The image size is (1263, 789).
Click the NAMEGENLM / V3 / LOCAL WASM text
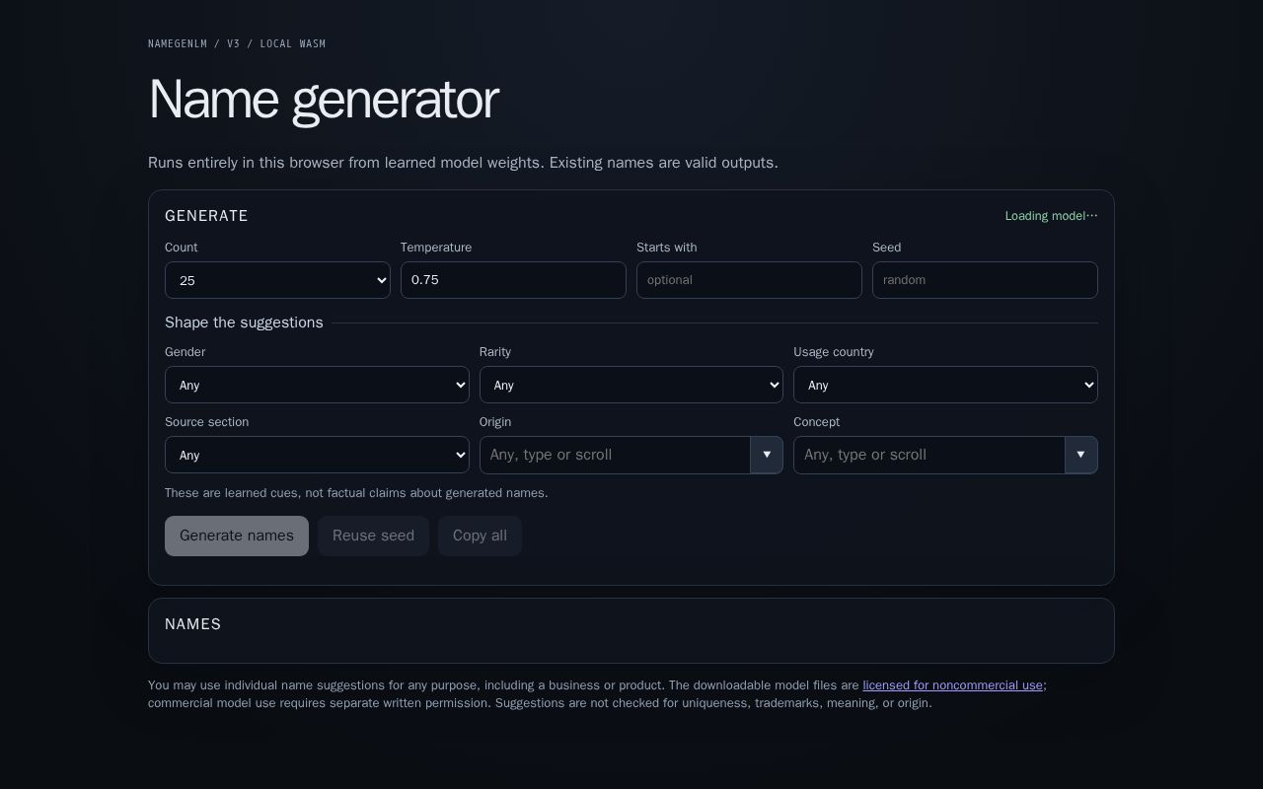[x=237, y=43]
